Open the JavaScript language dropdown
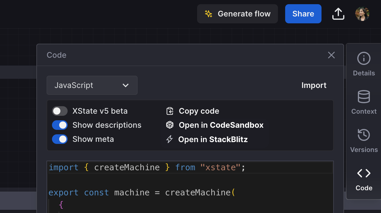The height and width of the screenshot is (213, 381). 92,85
